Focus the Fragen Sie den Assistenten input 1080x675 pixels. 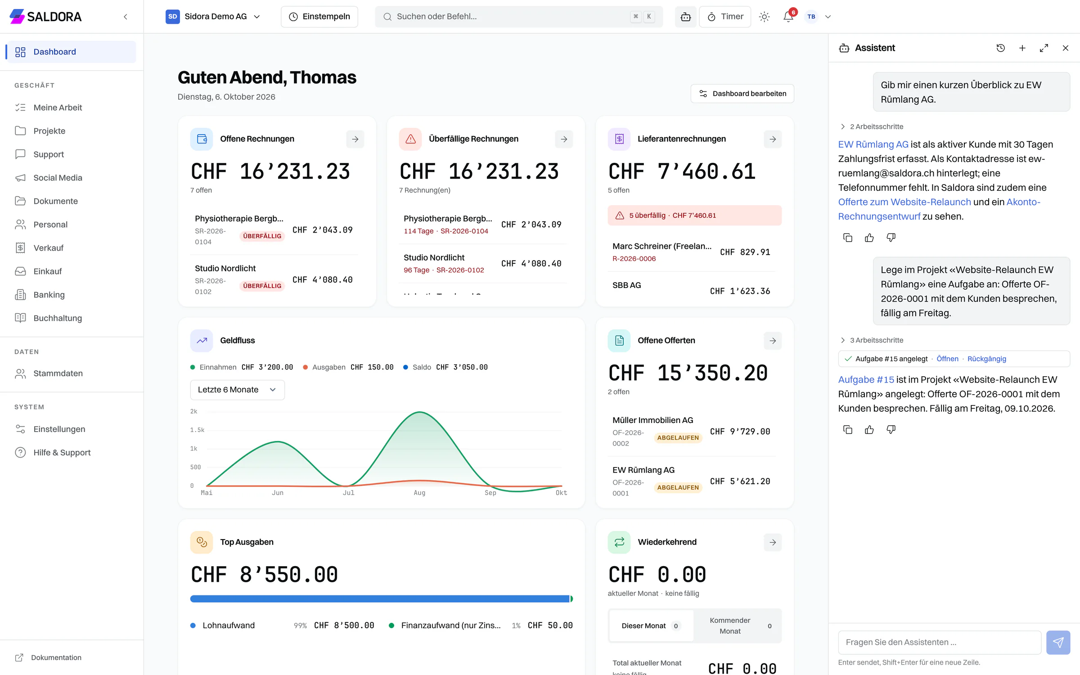click(x=940, y=642)
